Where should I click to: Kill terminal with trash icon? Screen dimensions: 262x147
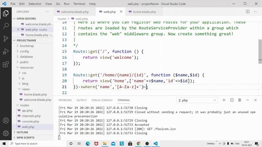[239, 100]
